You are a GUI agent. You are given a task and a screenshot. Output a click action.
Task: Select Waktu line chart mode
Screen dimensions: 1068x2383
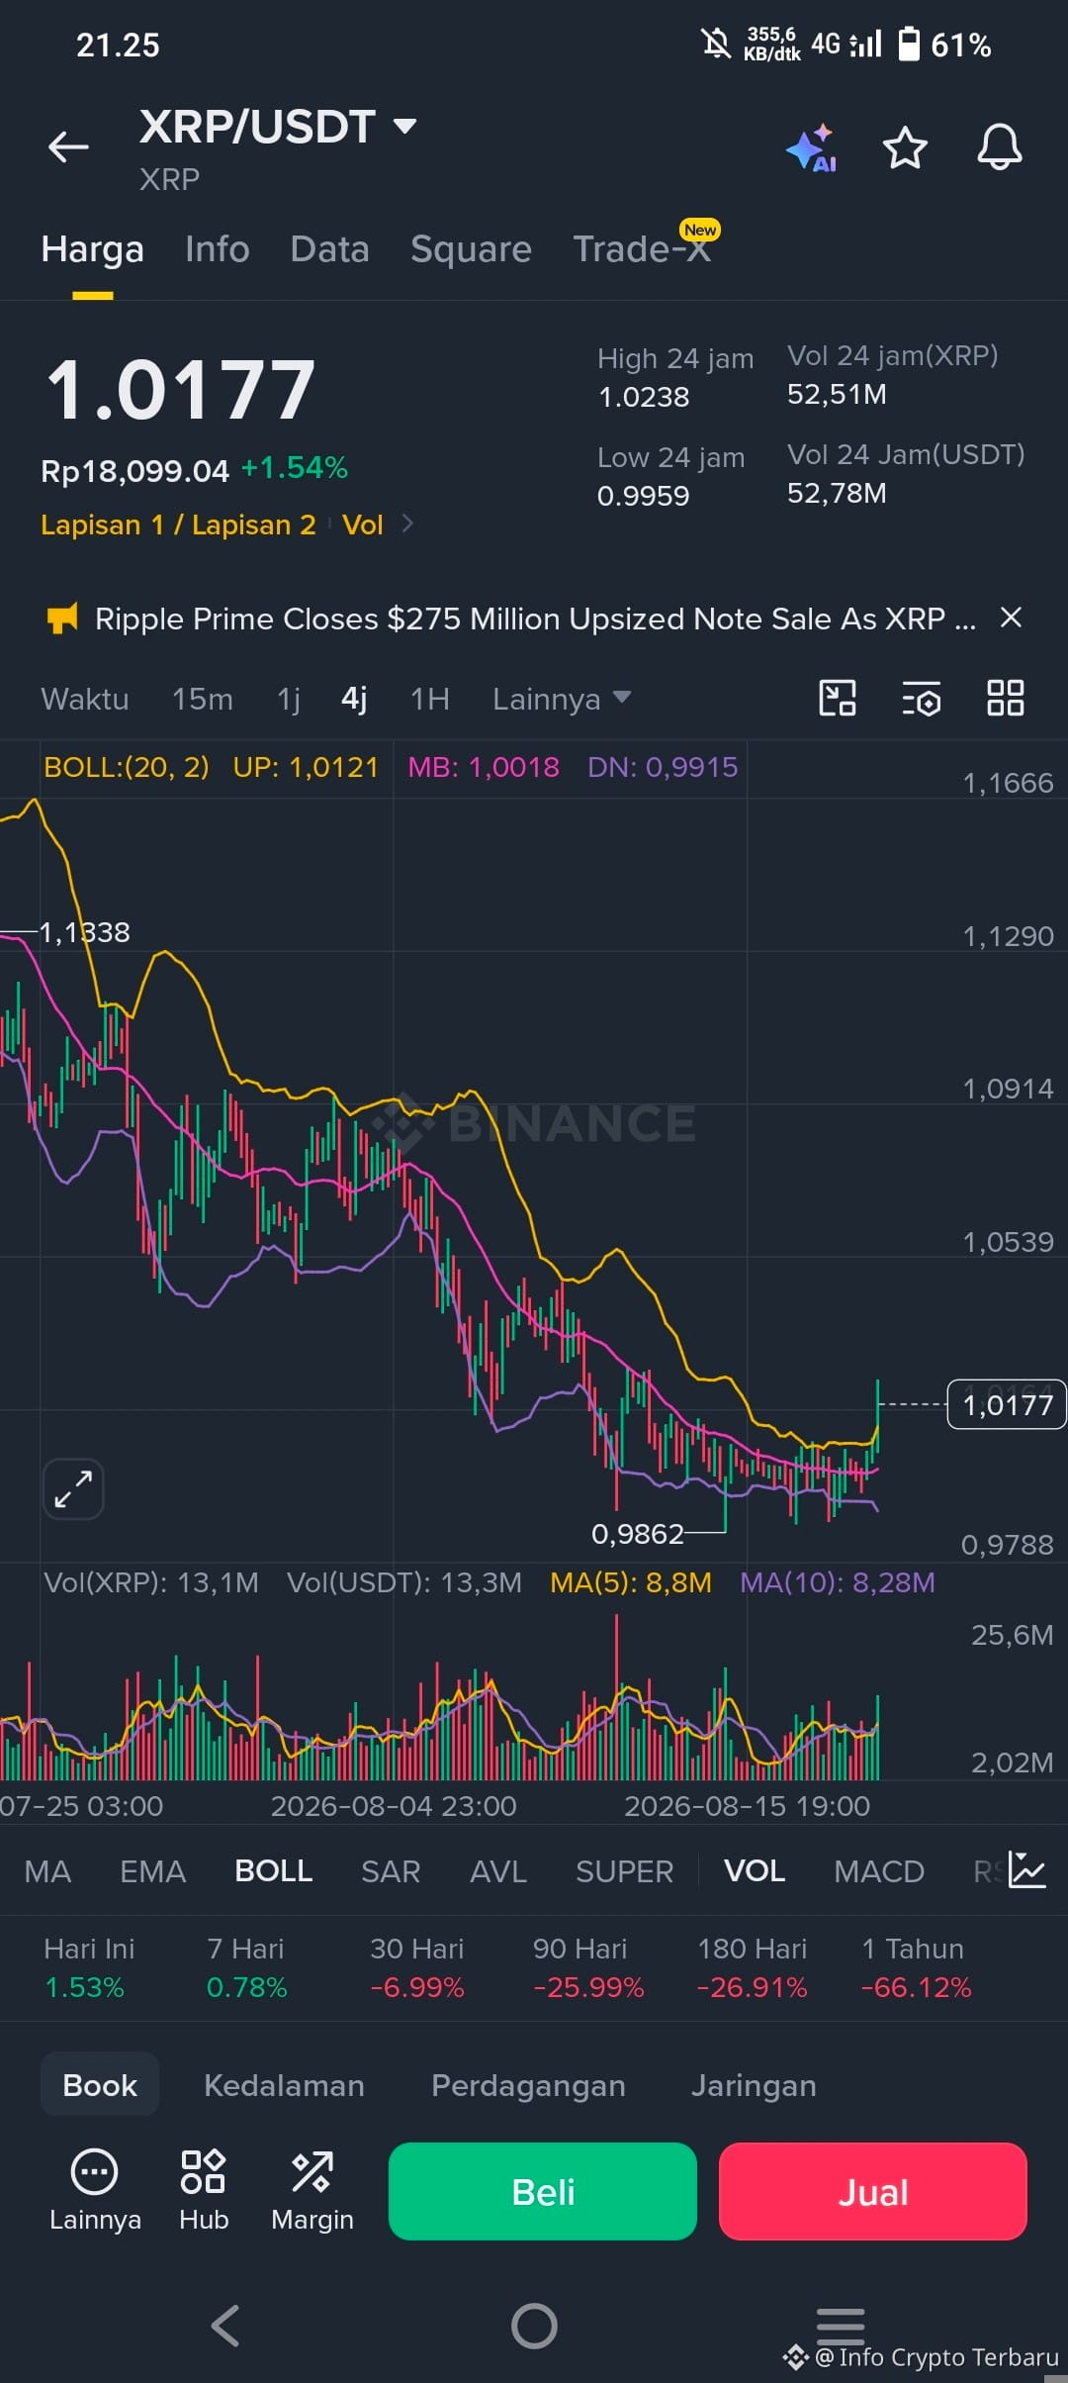pos(85,699)
